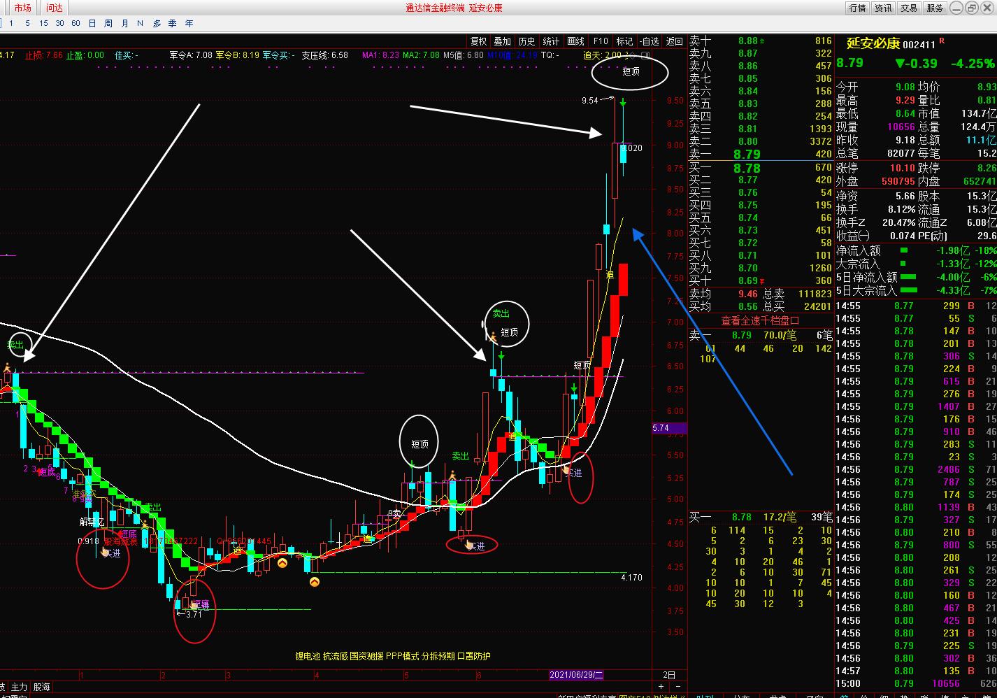Screen dimensions: 997x698
Task: Click the 止损 7.66 indicator value
Action: coord(44,55)
